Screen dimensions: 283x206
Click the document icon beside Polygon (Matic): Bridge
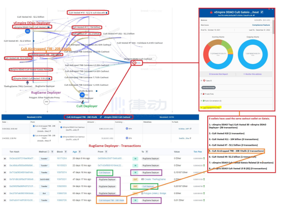[x=142, y=193]
